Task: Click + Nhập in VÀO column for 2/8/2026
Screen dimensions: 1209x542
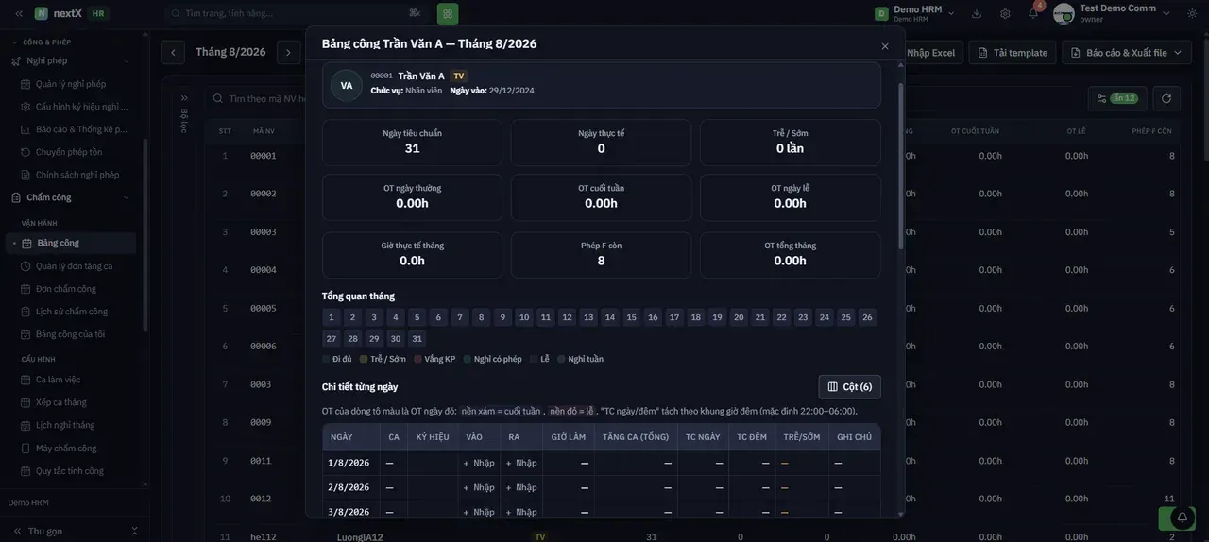Action: (479, 487)
